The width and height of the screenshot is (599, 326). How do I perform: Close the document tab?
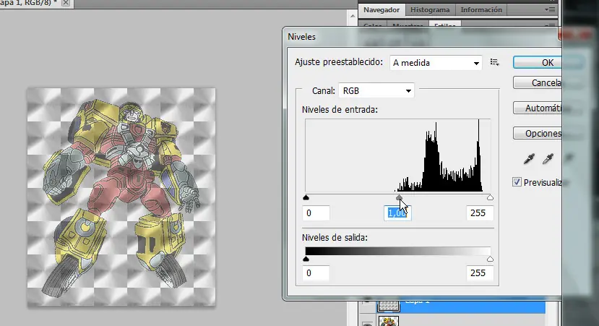point(66,3)
